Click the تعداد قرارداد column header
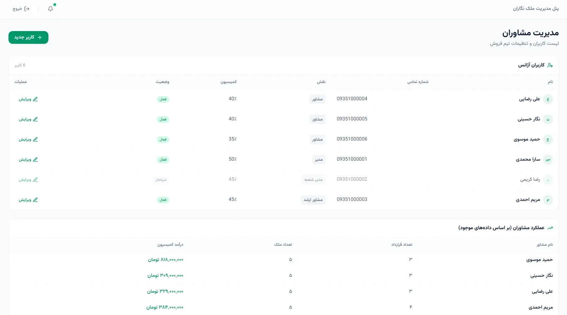The width and height of the screenshot is (567, 315). (x=402, y=245)
